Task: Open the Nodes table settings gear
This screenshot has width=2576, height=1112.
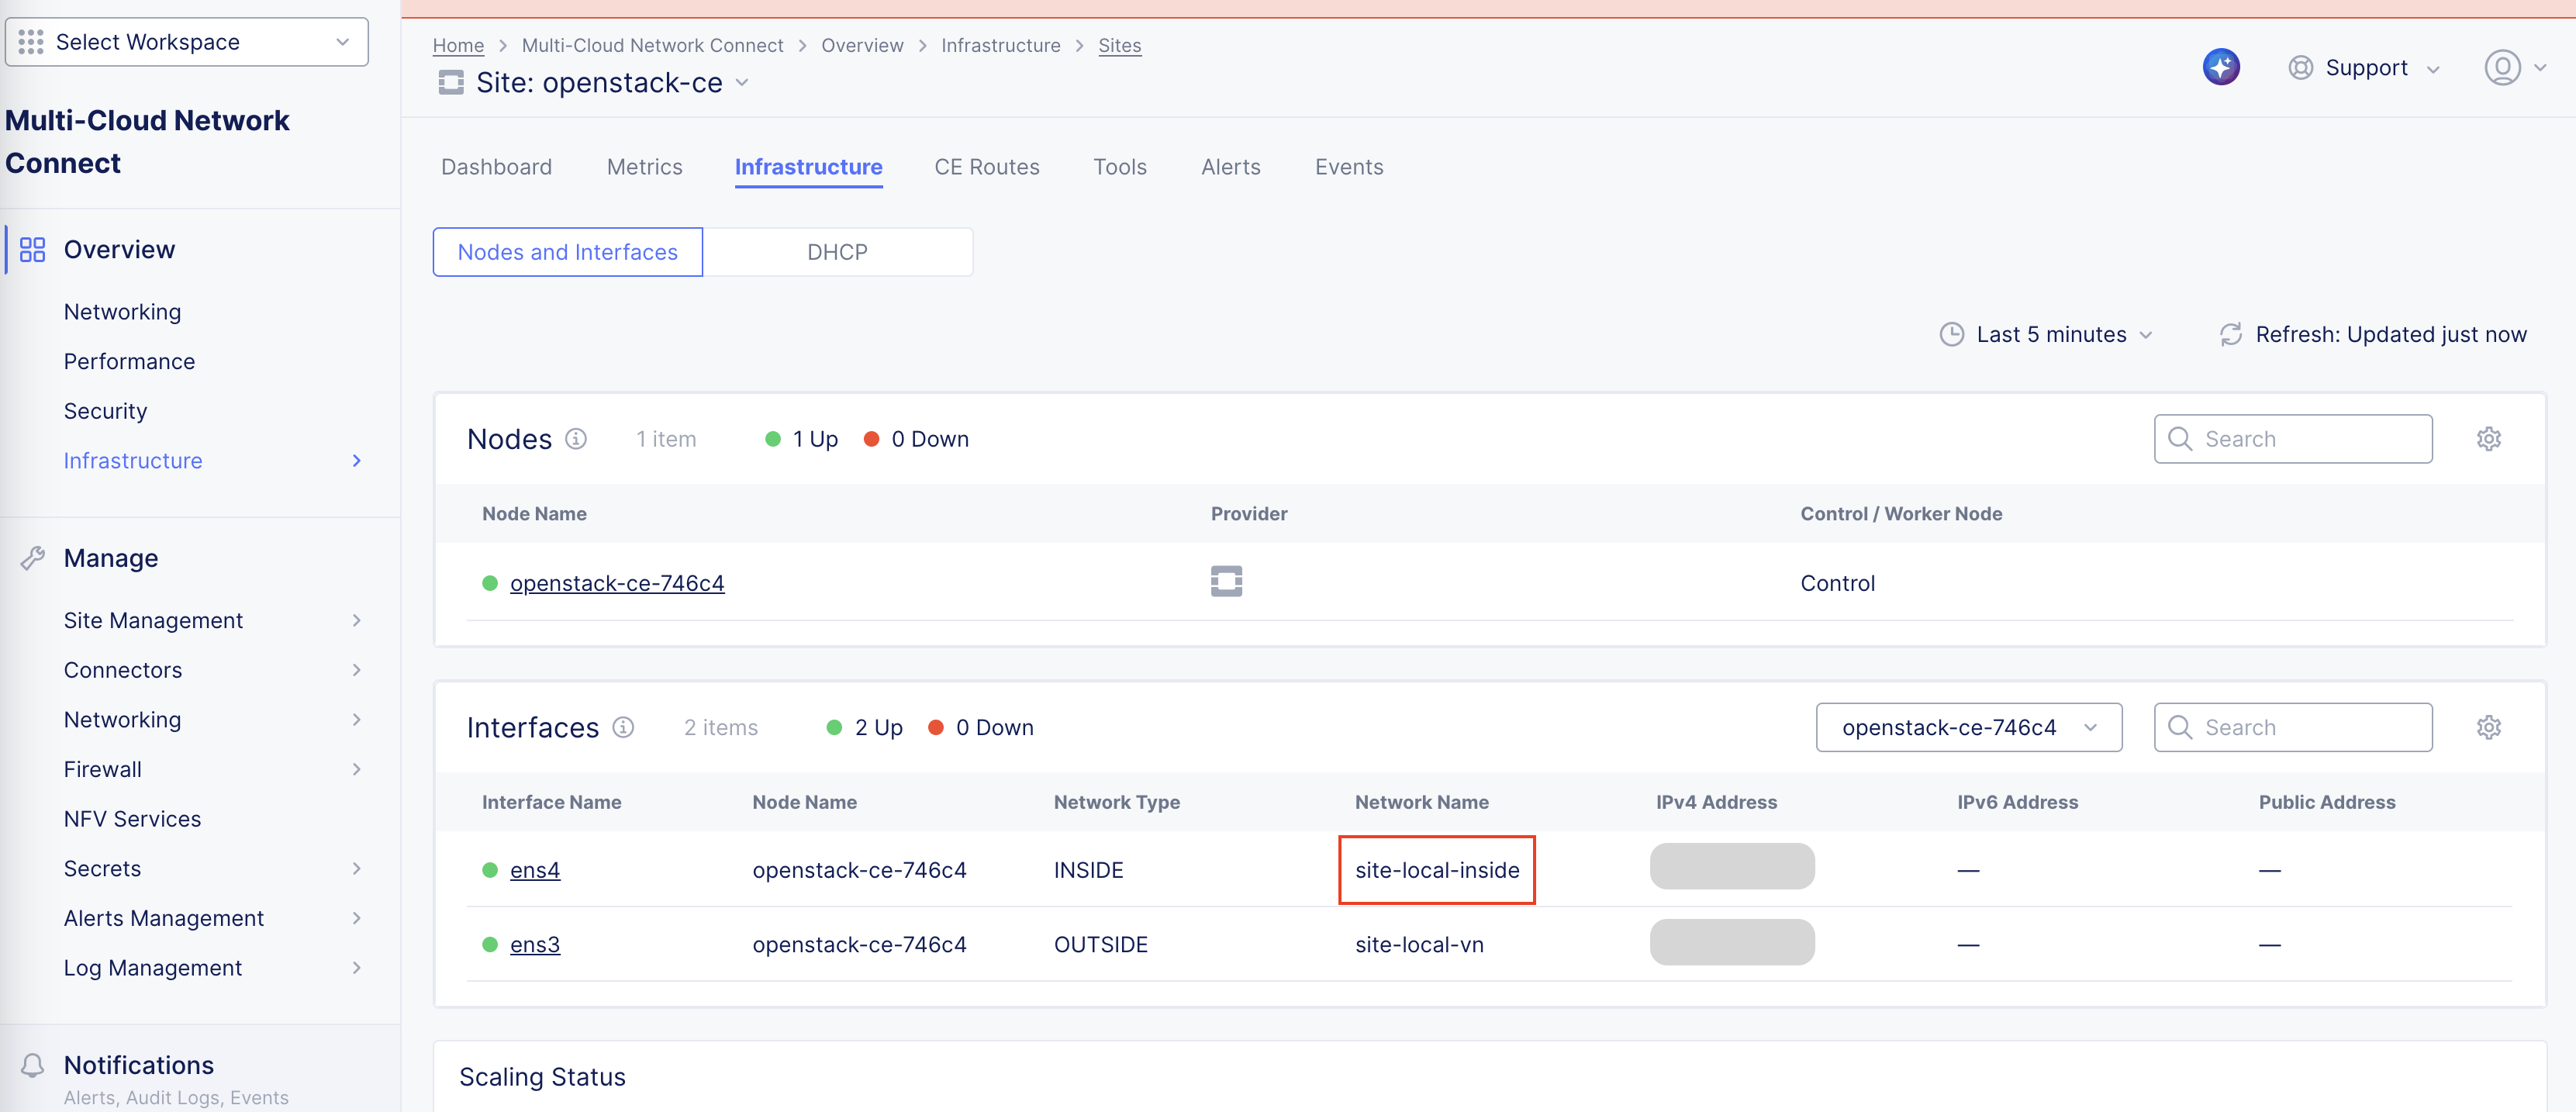Action: (2489, 438)
